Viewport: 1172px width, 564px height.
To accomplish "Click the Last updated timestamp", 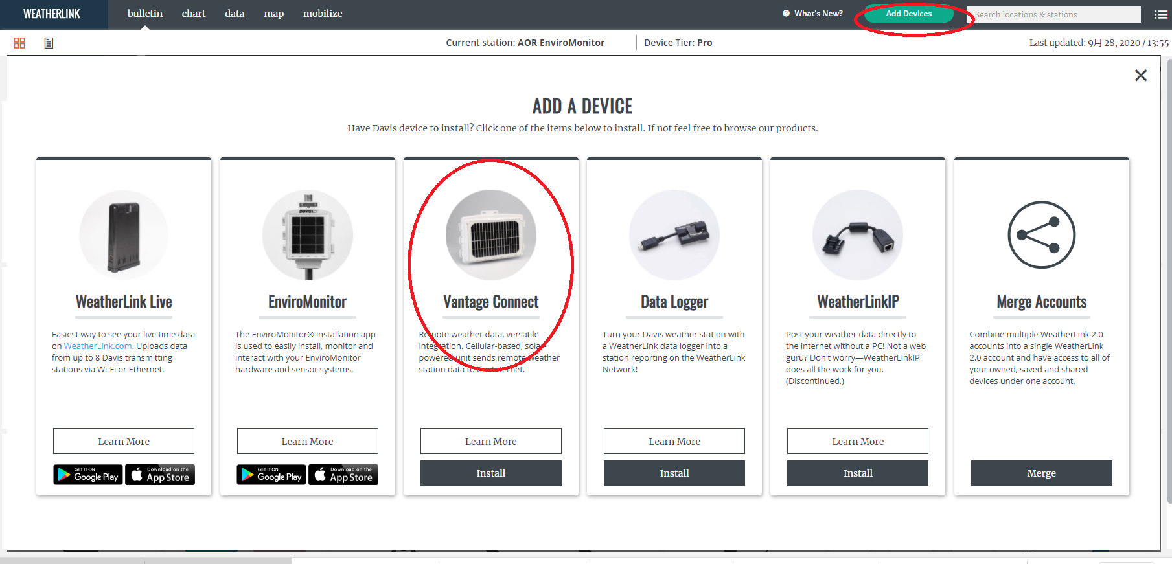I will [1099, 43].
